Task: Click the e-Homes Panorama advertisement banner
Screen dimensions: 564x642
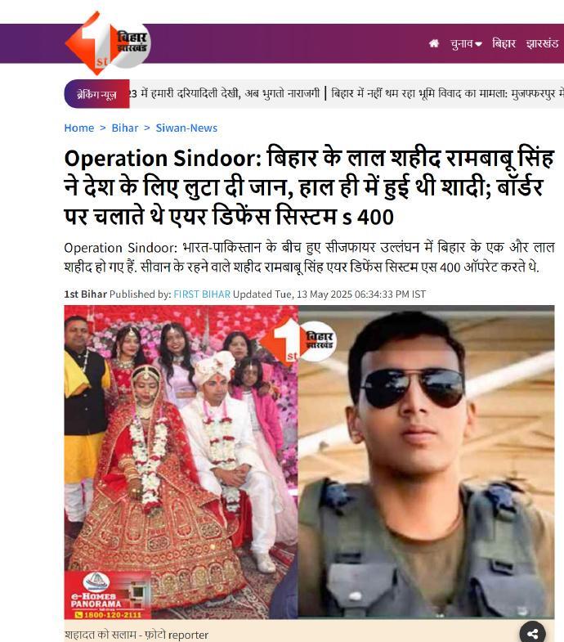Action: coord(107,595)
